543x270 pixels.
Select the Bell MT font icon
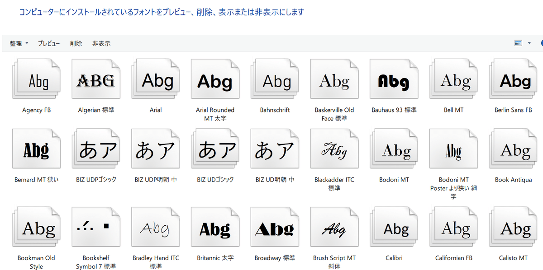(x=454, y=79)
